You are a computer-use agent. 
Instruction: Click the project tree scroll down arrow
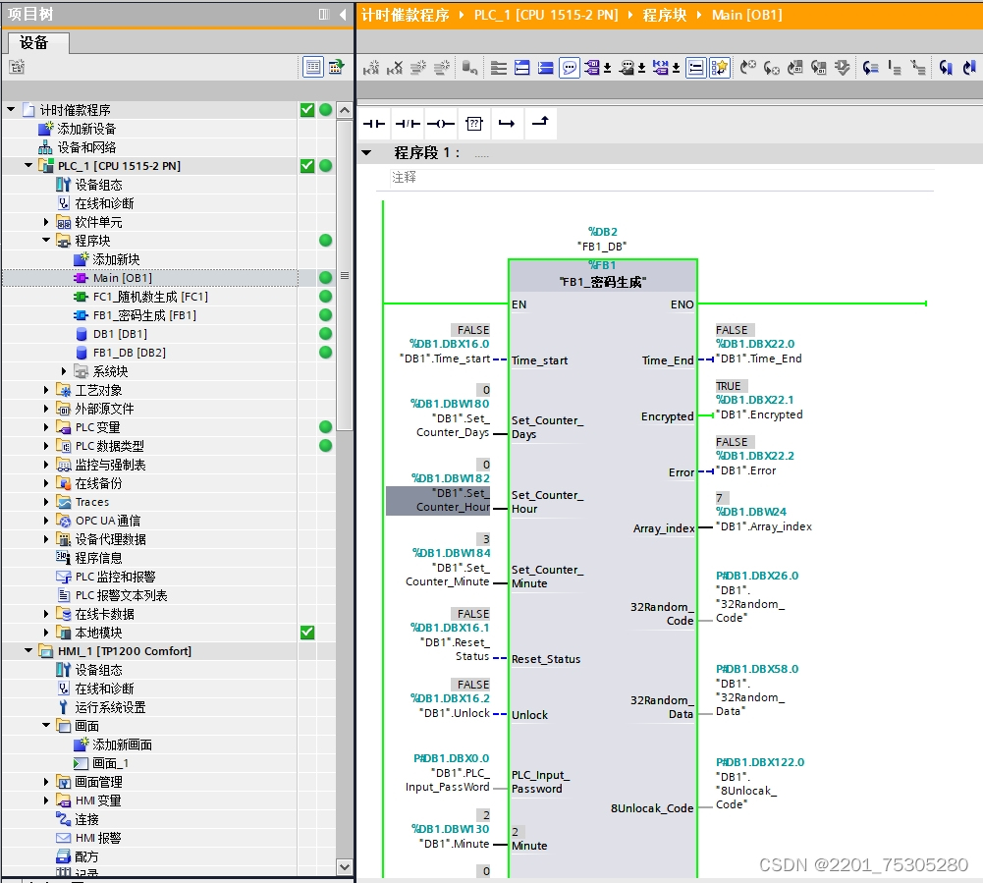(x=344, y=866)
